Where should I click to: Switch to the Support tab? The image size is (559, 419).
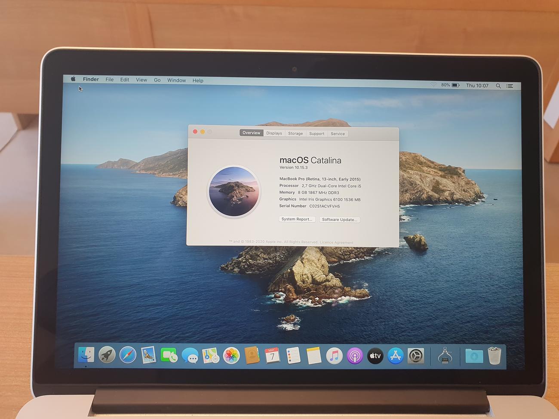coord(317,134)
